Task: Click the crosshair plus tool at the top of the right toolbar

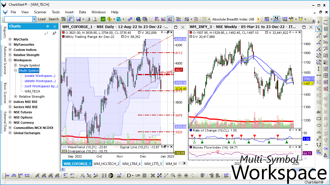Action: click(x=319, y=22)
